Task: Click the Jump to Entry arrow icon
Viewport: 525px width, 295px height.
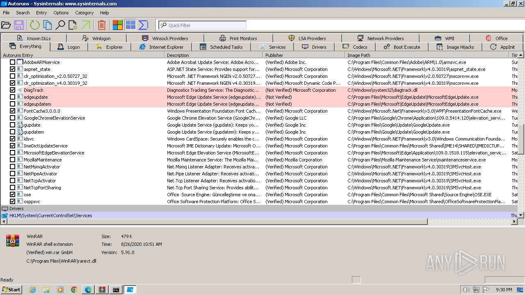Action: (x=86, y=25)
